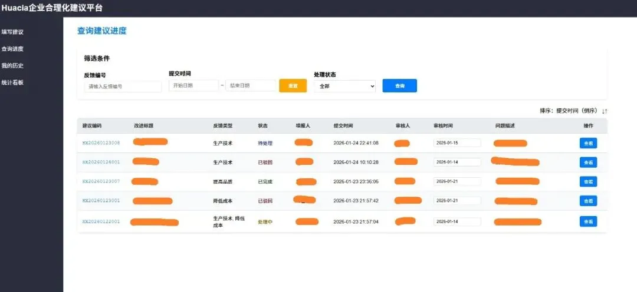This screenshot has width=637, height=292.
Task: Click 查看 button in HX20260122001 row
Action: coord(588,221)
